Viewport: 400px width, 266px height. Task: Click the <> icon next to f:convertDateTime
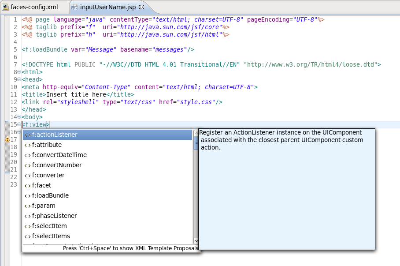[28, 155]
